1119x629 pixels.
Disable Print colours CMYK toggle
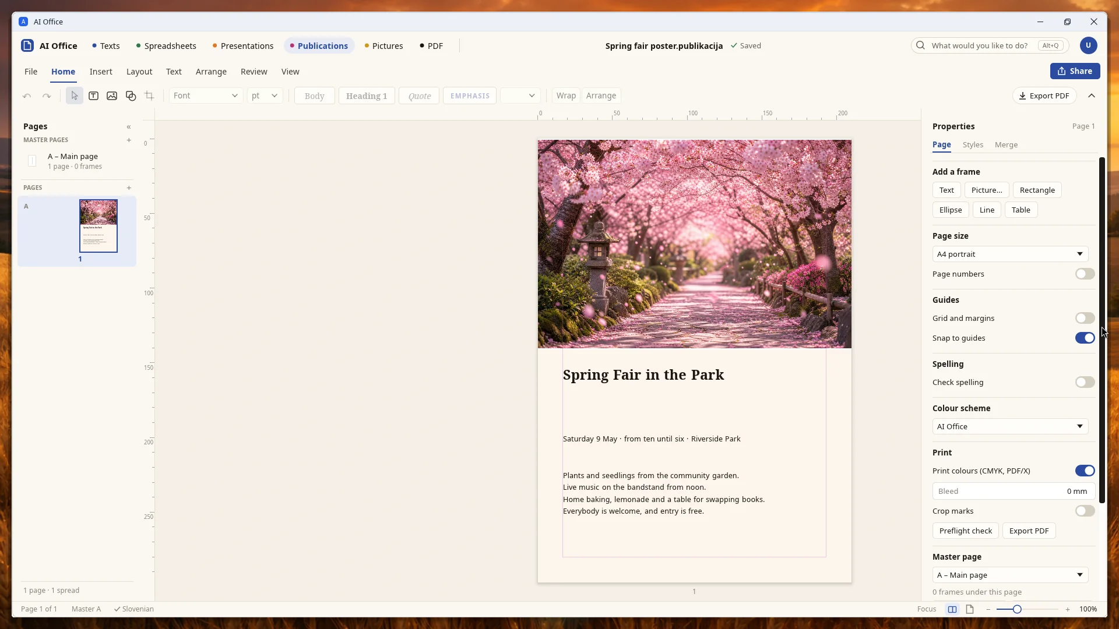[1085, 471]
